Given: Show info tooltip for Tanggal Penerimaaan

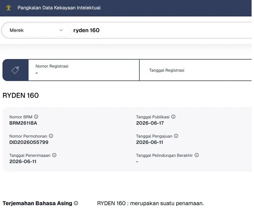Looking at the screenshot, I should [54, 155].
